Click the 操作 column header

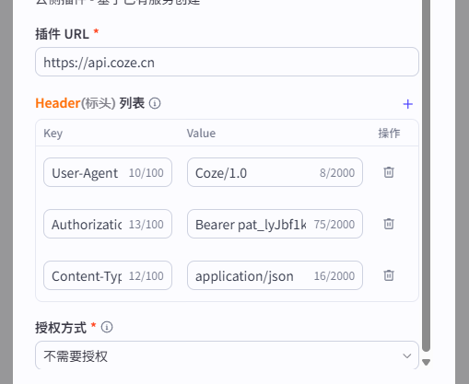tap(389, 134)
